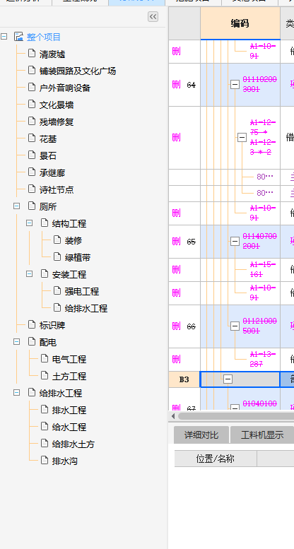Select 户外音响设备 tree item
This screenshot has height=549, width=294.
pos(65,88)
